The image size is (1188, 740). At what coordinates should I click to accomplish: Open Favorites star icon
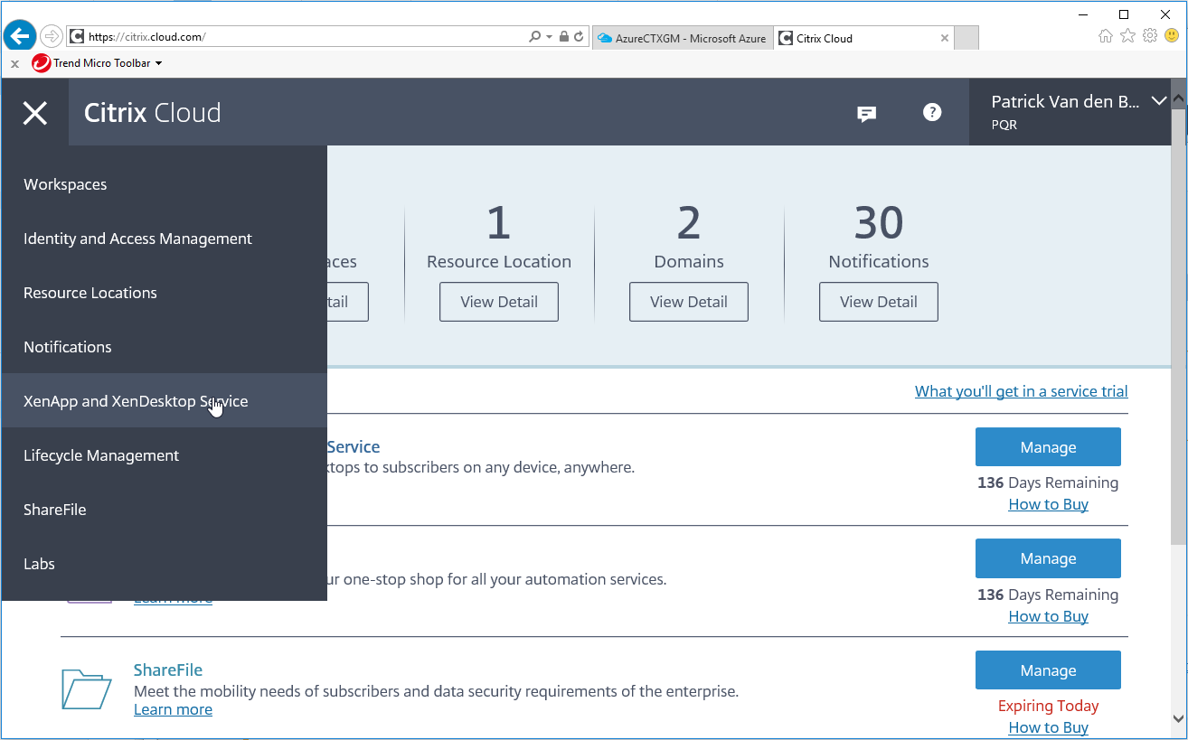(1127, 36)
